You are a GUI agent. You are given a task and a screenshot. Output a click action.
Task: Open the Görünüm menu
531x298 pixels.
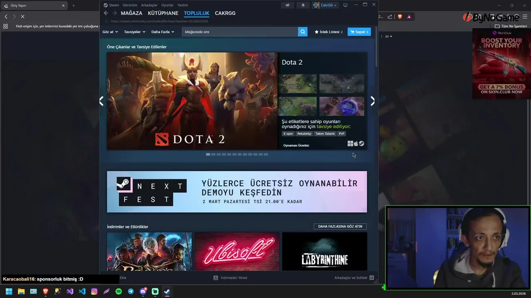point(130,5)
